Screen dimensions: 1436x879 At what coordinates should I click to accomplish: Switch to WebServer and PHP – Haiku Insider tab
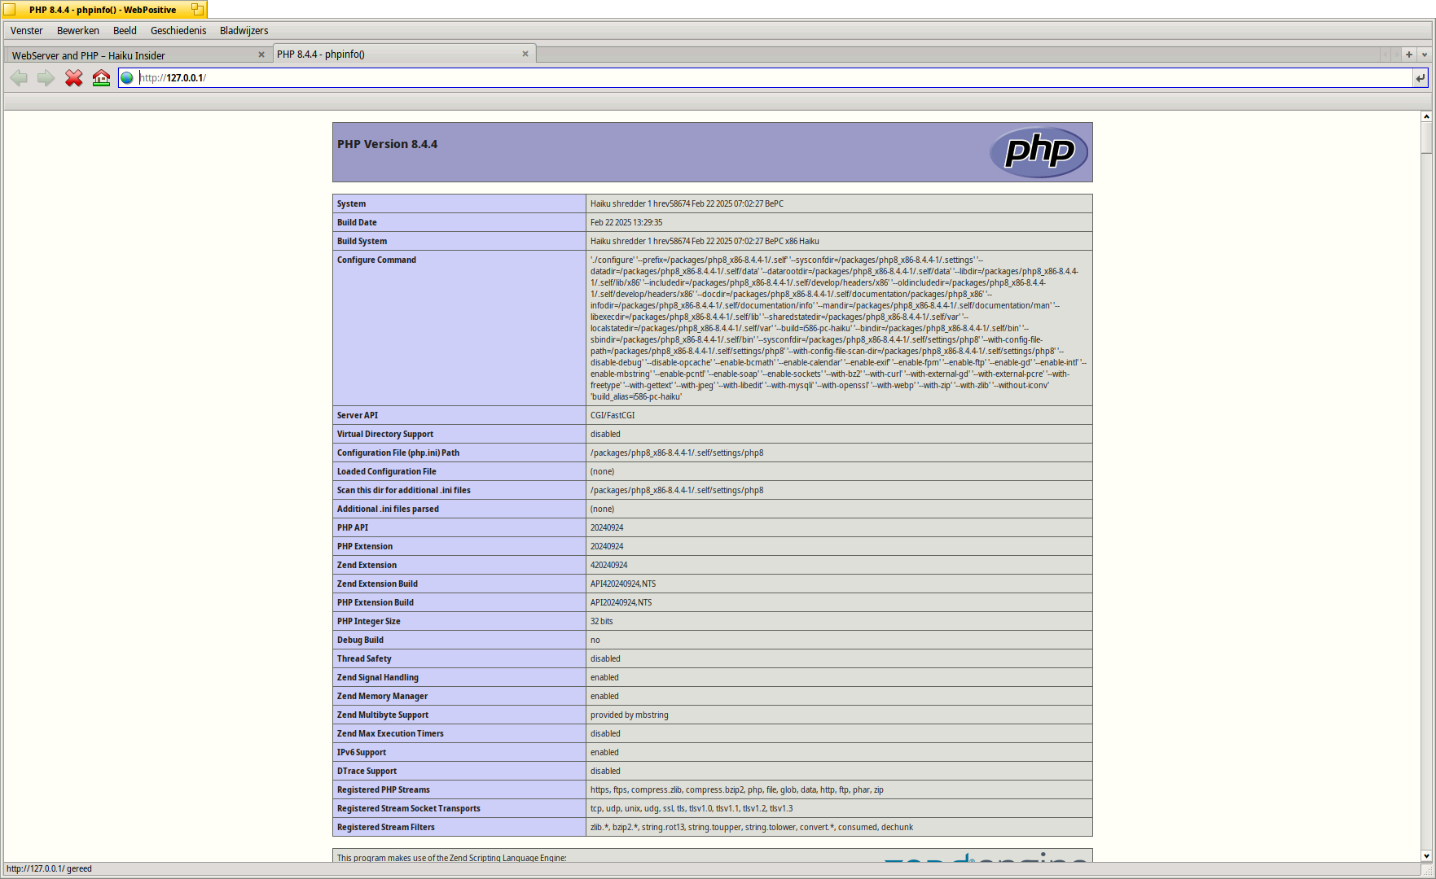coord(138,55)
